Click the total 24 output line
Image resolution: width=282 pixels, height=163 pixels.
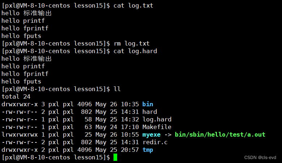16,97
